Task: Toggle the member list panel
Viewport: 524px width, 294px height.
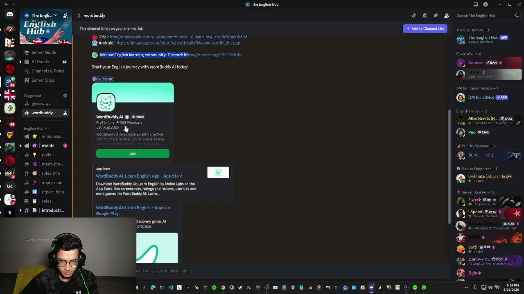Action: pos(447,16)
